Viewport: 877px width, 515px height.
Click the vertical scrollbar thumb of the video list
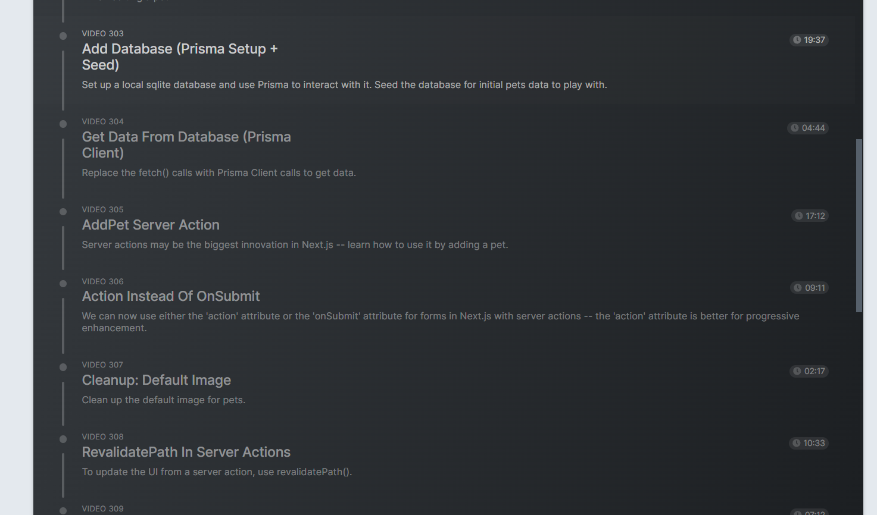click(859, 225)
